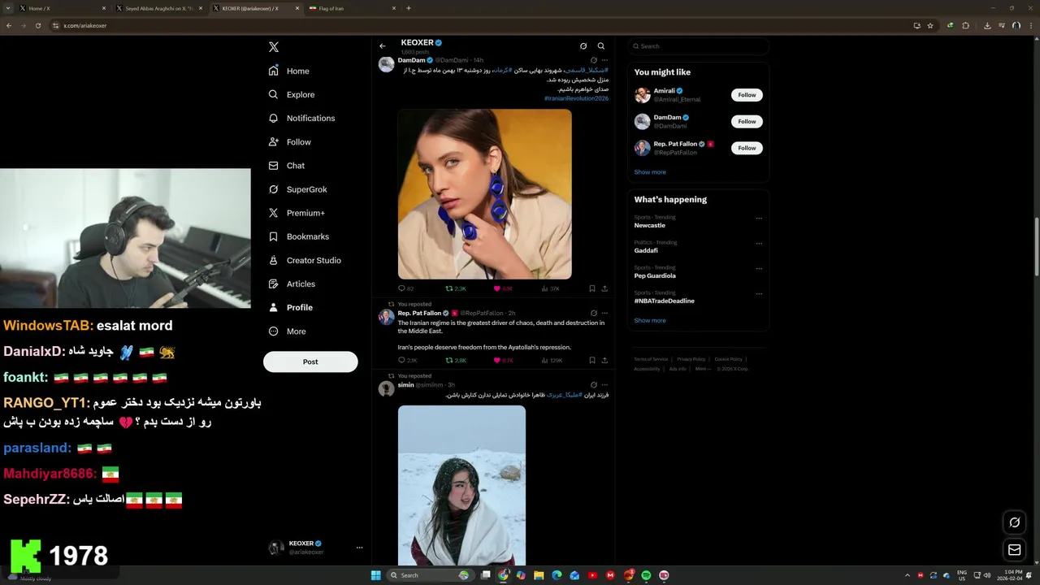
Task: Reply to the DamDam post
Action: click(x=405, y=288)
